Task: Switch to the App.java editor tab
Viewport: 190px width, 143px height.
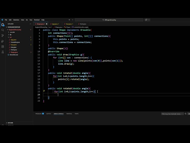Action: [x=55, y=24]
